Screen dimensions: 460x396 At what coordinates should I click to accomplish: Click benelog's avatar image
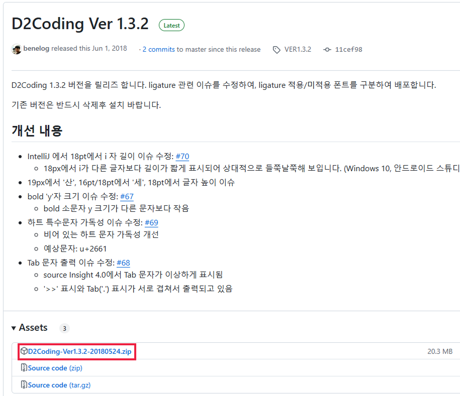coord(17,49)
